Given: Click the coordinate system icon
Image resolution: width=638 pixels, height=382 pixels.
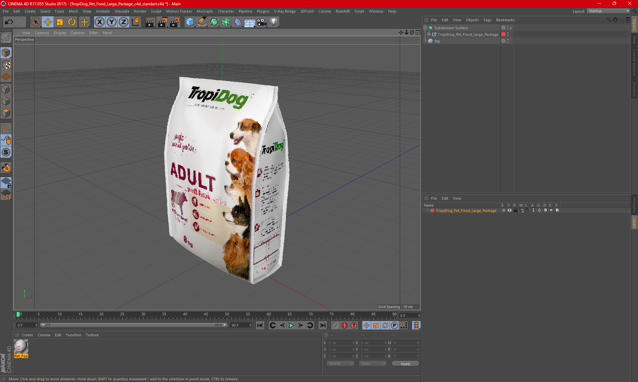Looking at the screenshot, I should [136, 22].
